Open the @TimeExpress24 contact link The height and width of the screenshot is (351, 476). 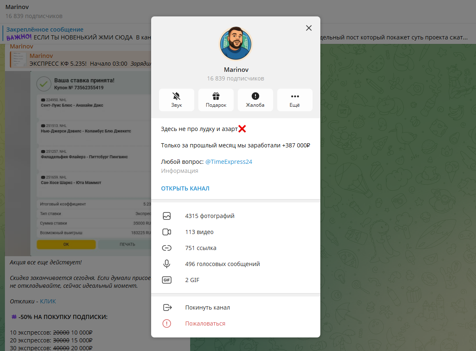click(229, 162)
